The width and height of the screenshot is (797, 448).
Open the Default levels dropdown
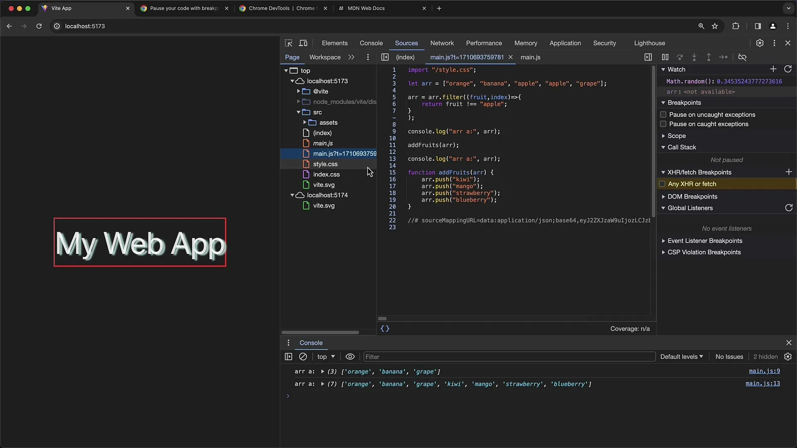pos(682,357)
